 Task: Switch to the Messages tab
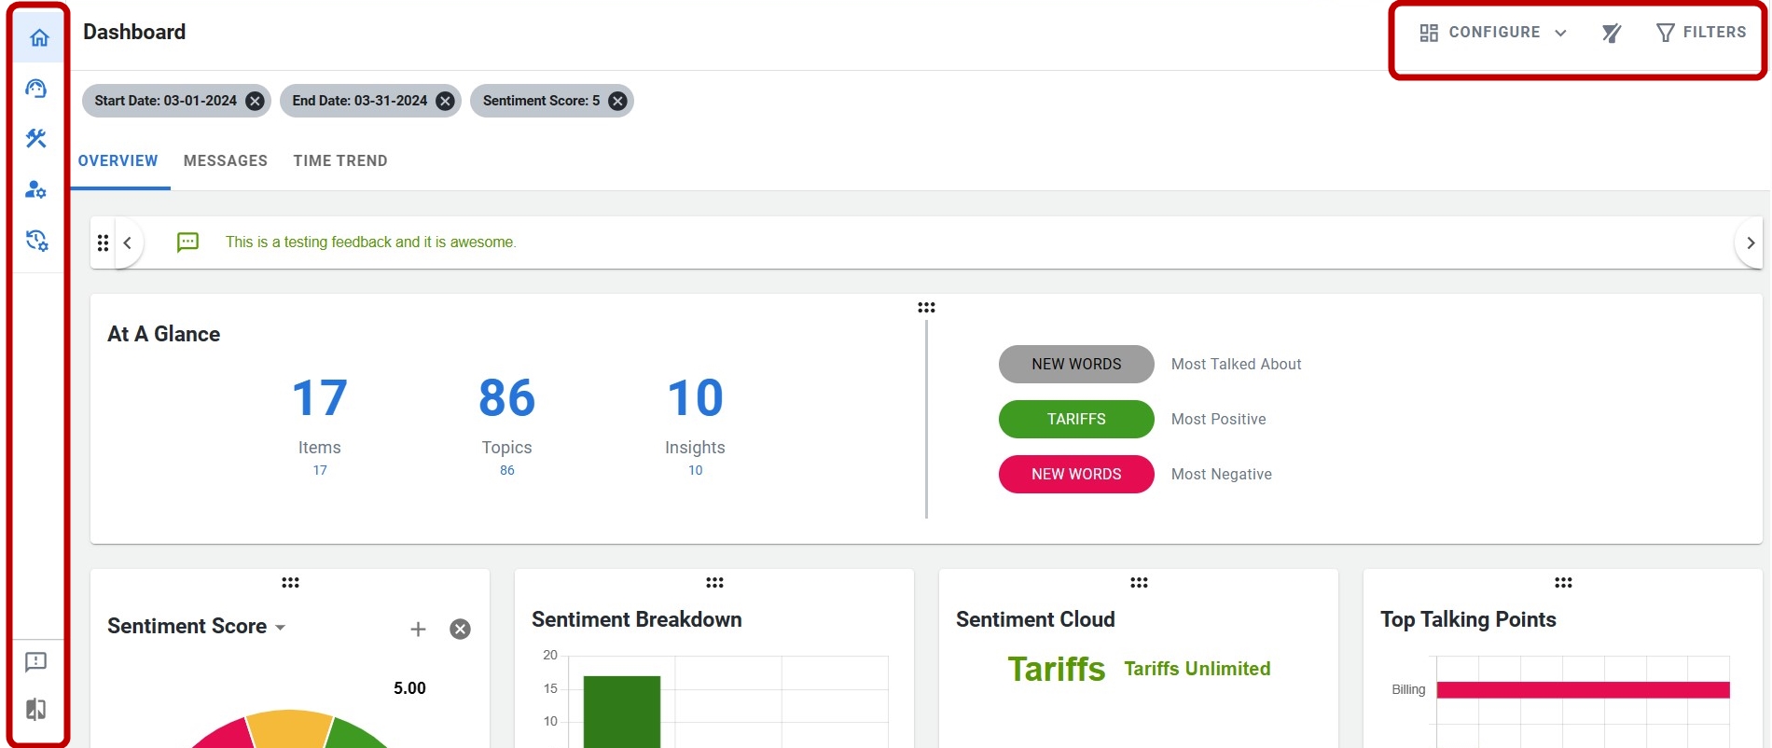tap(225, 160)
